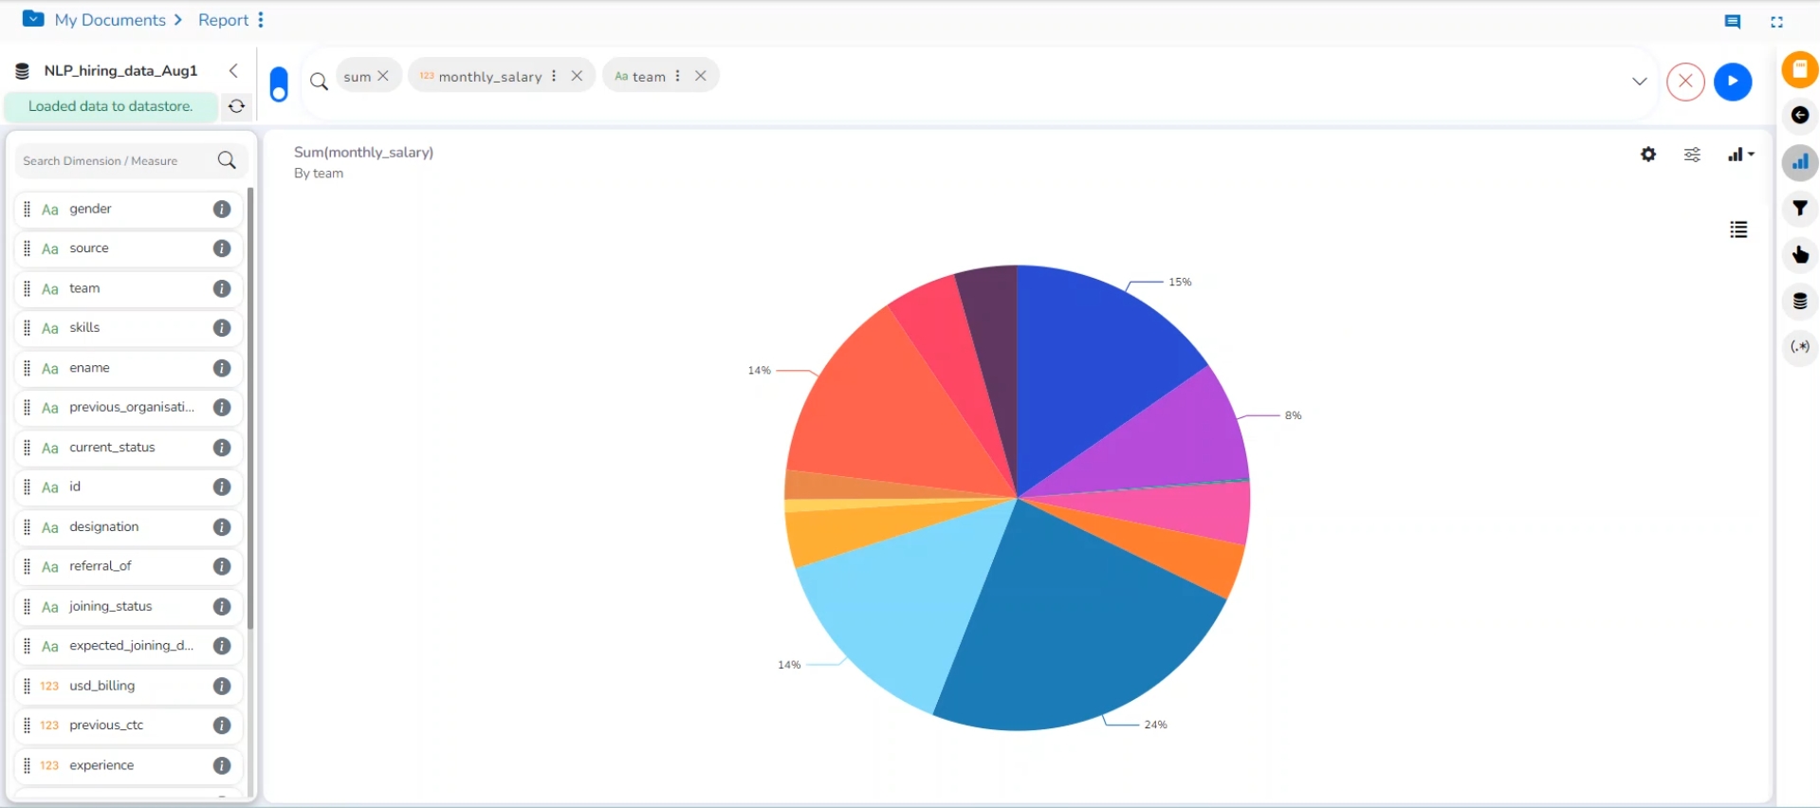Open the chart view icon in right sidebar
The height and width of the screenshot is (808, 1820).
click(1799, 162)
